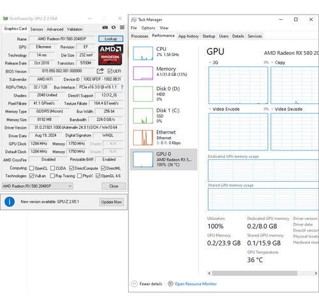Open the Options menu in Task Manager
Screen dimensions: 319x306
[148, 28]
